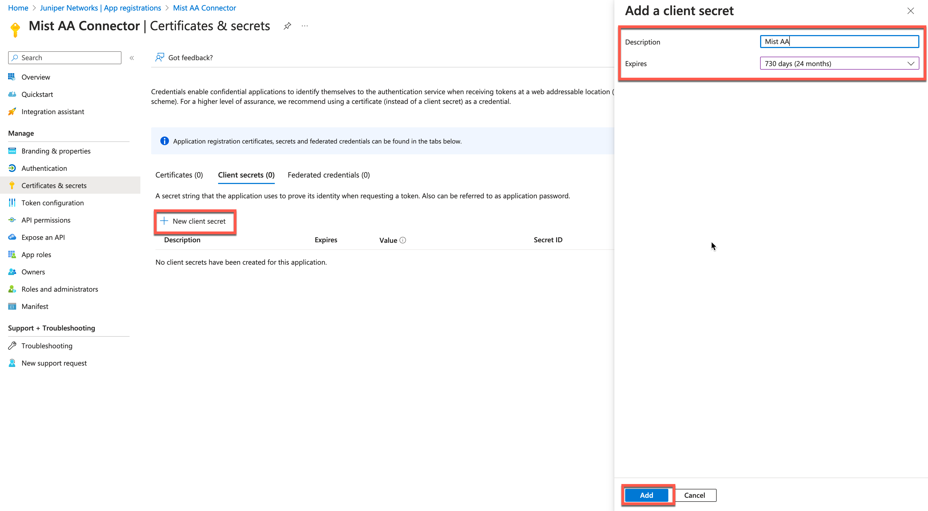
Task: Switch to the Certificates (0) tab
Action: [179, 175]
